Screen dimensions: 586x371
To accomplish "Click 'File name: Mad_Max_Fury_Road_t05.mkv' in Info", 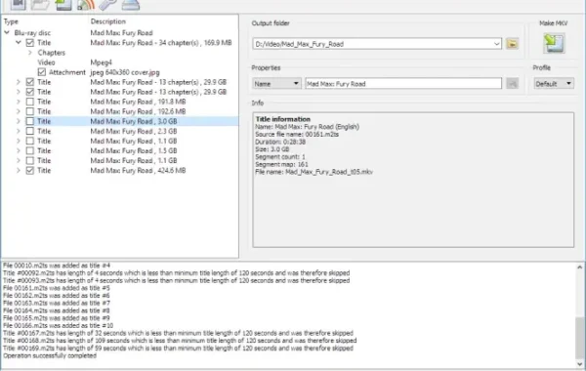I will [x=314, y=172].
